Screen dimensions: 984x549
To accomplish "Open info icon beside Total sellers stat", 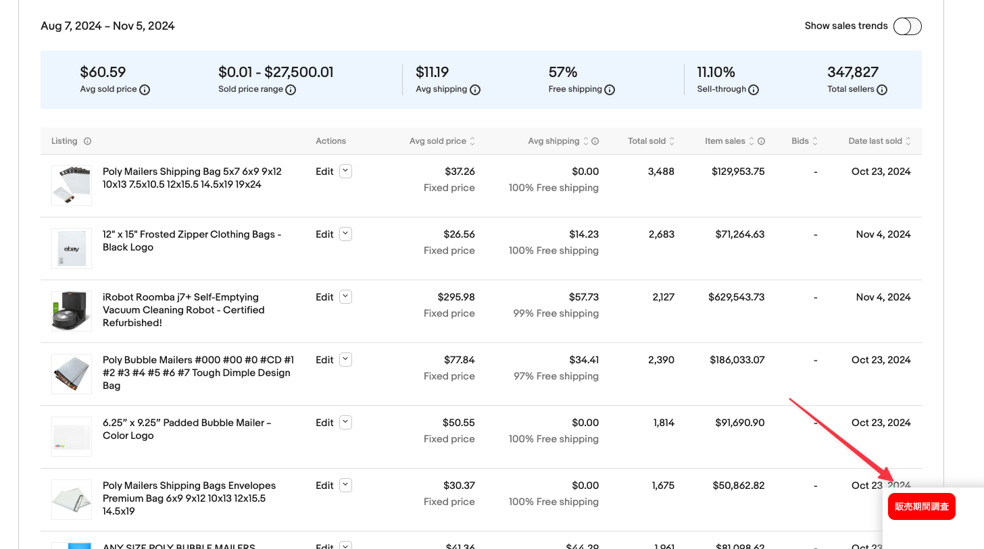I will (882, 90).
